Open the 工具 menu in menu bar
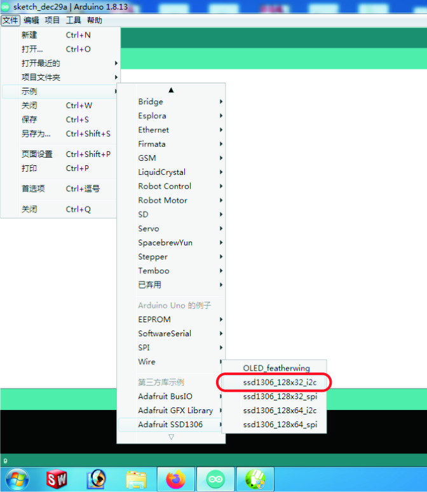The height and width of the screenshot is (492, 427). (74, 20)
